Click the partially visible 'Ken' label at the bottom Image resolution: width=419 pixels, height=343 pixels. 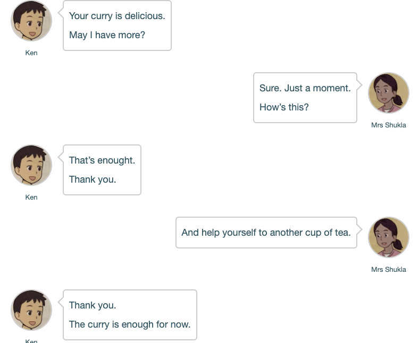point(31,341)
